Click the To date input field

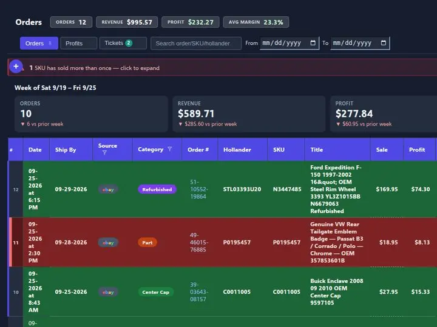pos(360,43)
